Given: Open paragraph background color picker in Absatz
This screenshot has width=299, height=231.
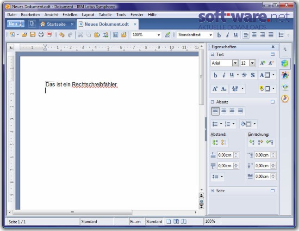Looking at the screenshot, I should (x=248, y=124).
